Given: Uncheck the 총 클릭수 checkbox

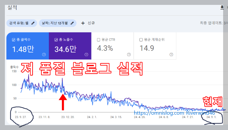Looking at the screenshot, I should point(14,40).
